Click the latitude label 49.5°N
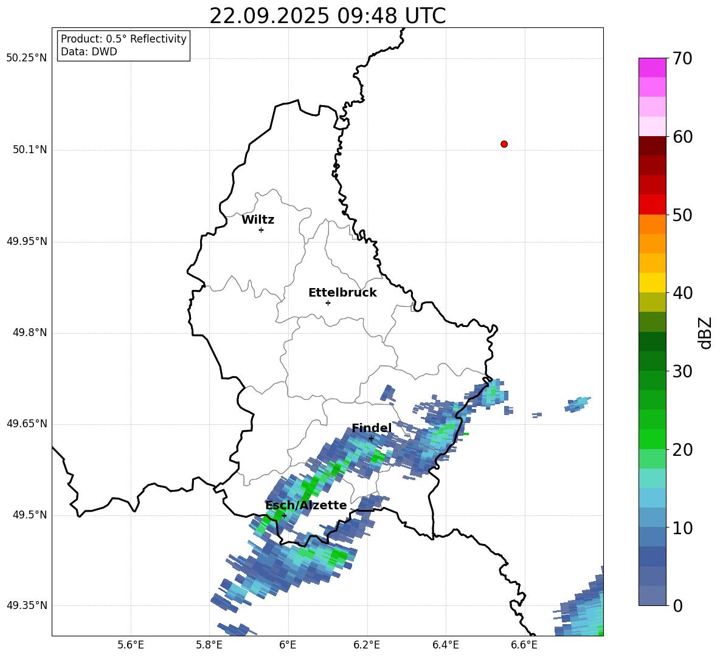Viewport: 720px width, 657px height. pos(30,515)
